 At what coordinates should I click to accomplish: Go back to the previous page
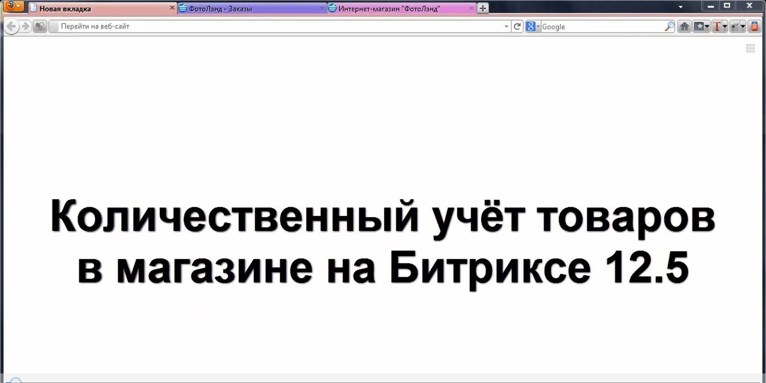pyautogui.click(x=12, y=26)
